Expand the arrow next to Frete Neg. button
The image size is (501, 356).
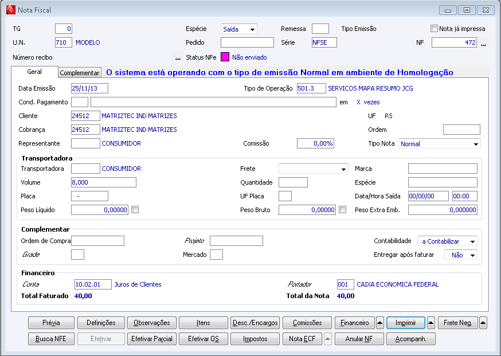(483, 323)
